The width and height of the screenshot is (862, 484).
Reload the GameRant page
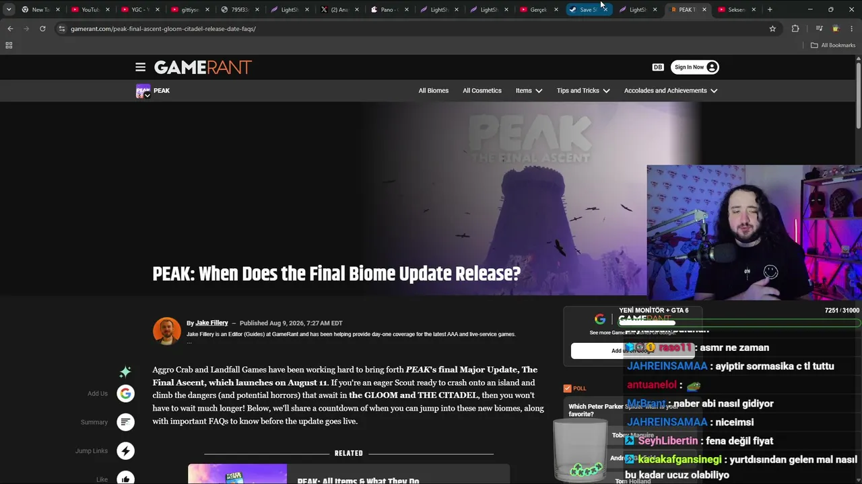pos(42,29)
